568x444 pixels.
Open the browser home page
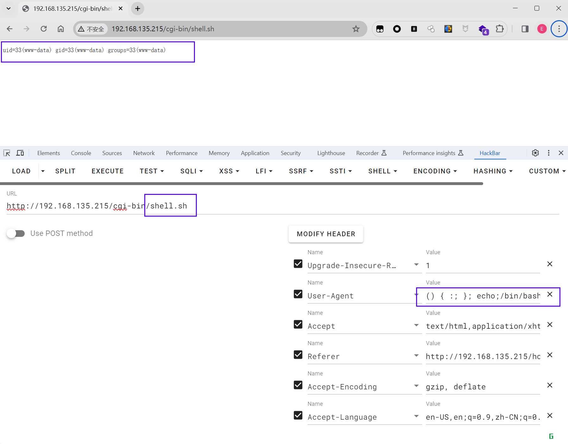click(61, 29)
